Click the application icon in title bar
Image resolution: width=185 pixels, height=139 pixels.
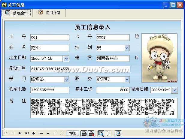[x=4, y=5]
